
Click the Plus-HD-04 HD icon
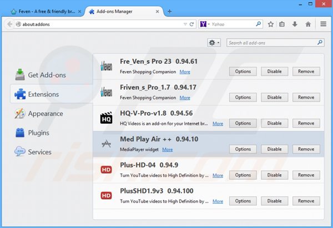coord(106,170)
